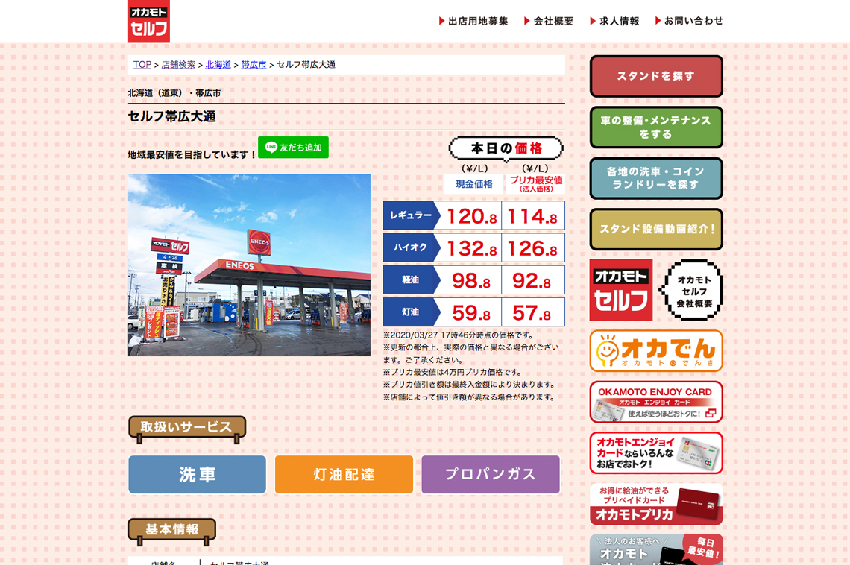Click the ENEOS station photo

point(249,265)
